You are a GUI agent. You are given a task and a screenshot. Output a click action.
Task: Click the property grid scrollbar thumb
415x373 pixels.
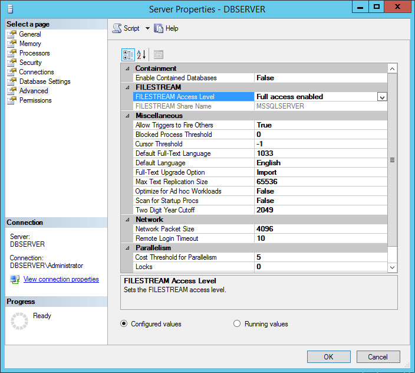point(393,159)
